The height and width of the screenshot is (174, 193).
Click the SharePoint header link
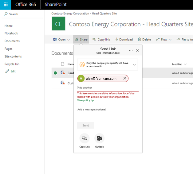[x=56, y=5]
